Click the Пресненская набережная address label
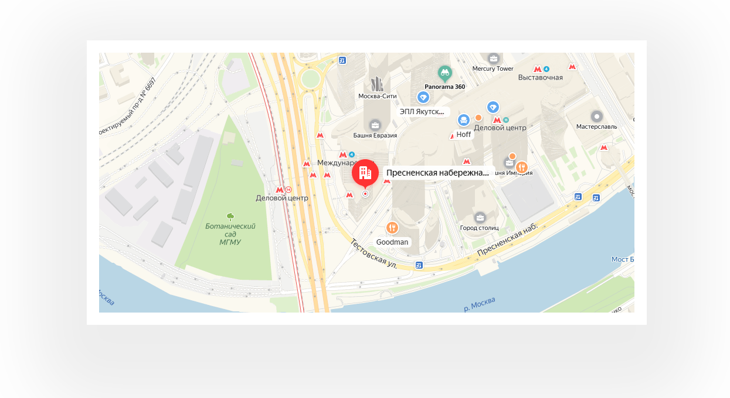This screenshot has height=398, width=730. (x=437, y=173)
